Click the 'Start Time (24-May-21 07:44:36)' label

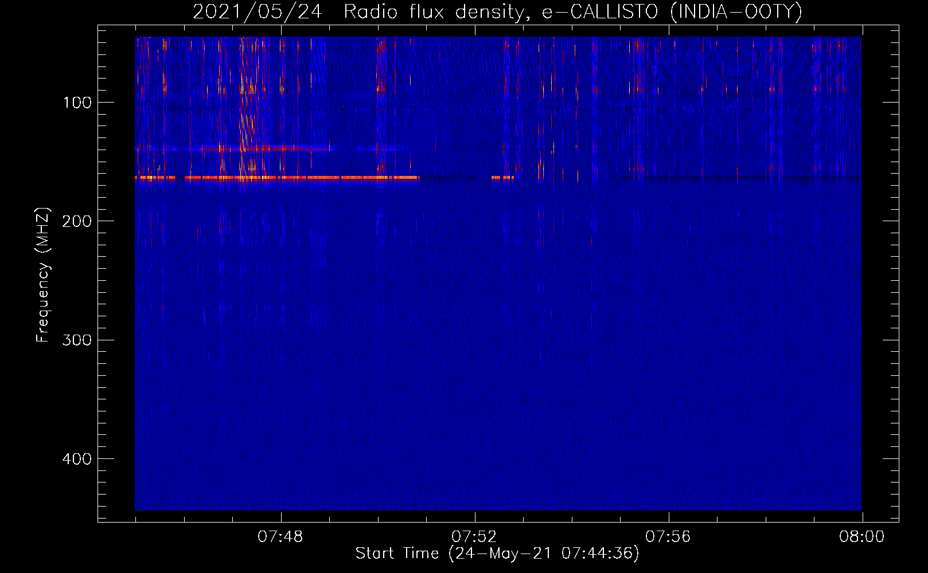tap(497, 554)
